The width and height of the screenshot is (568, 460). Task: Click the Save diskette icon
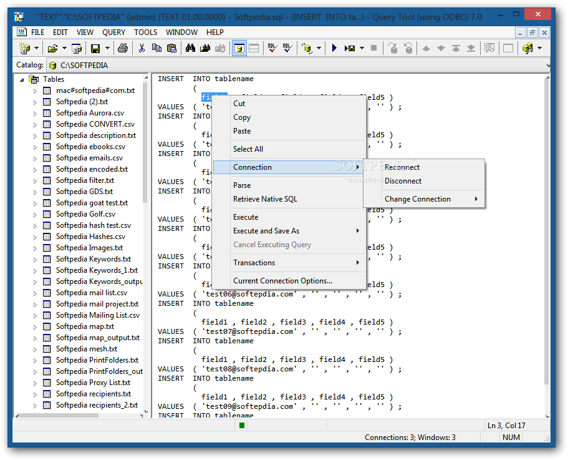[x=95, y=48]
